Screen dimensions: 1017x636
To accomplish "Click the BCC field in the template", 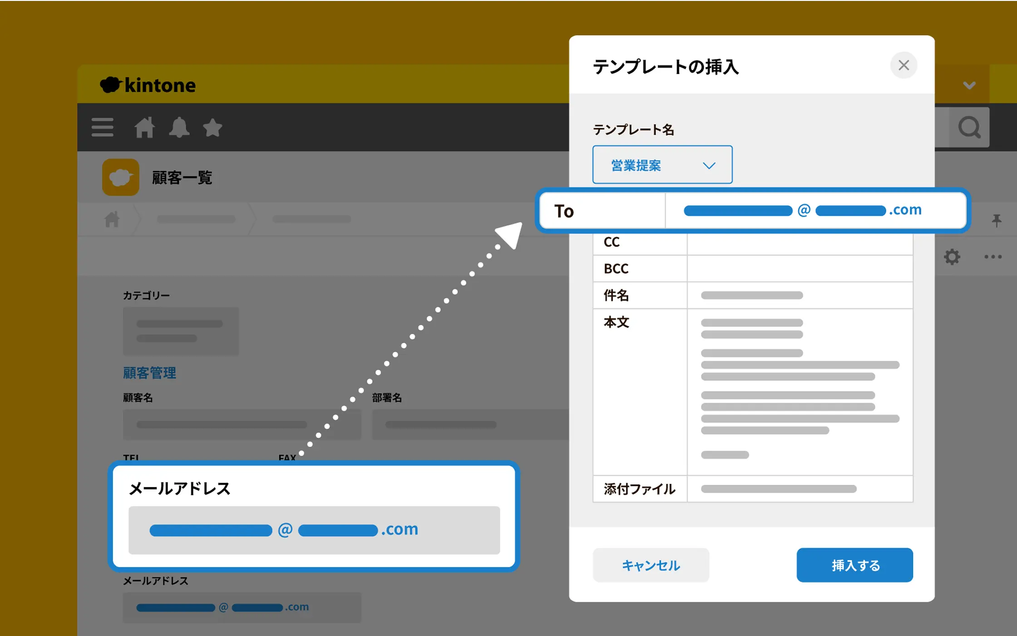I will [x=799, y=269].
